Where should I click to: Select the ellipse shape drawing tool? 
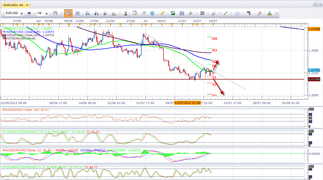tap(237, 13)
